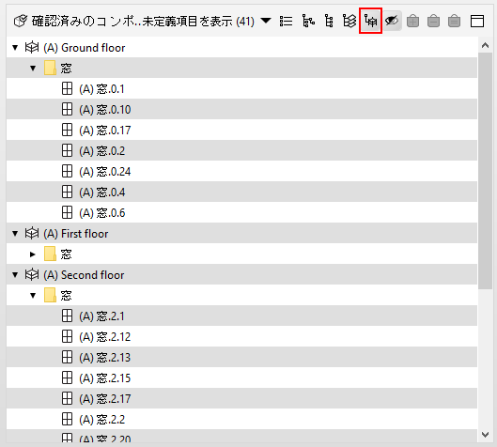Click the 窓 folder label under First floor

(67, 254)
